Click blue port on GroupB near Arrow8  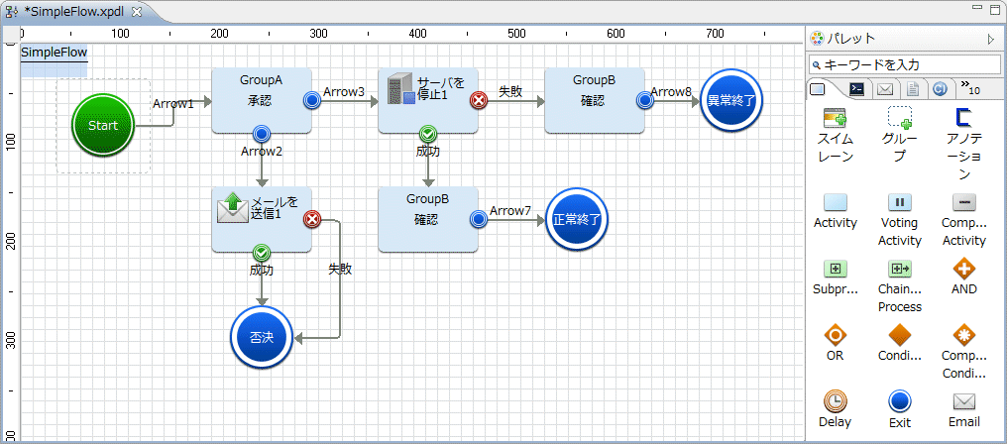645,100
